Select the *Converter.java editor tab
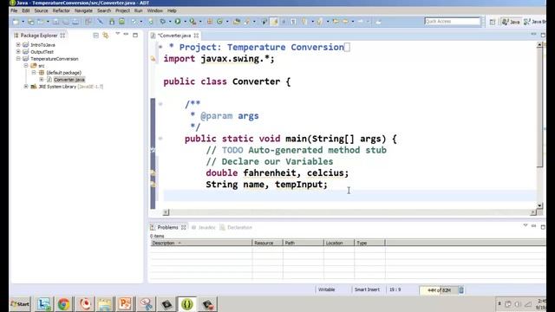The height and width of the screenshot is (312, 555). coord(174,36)
